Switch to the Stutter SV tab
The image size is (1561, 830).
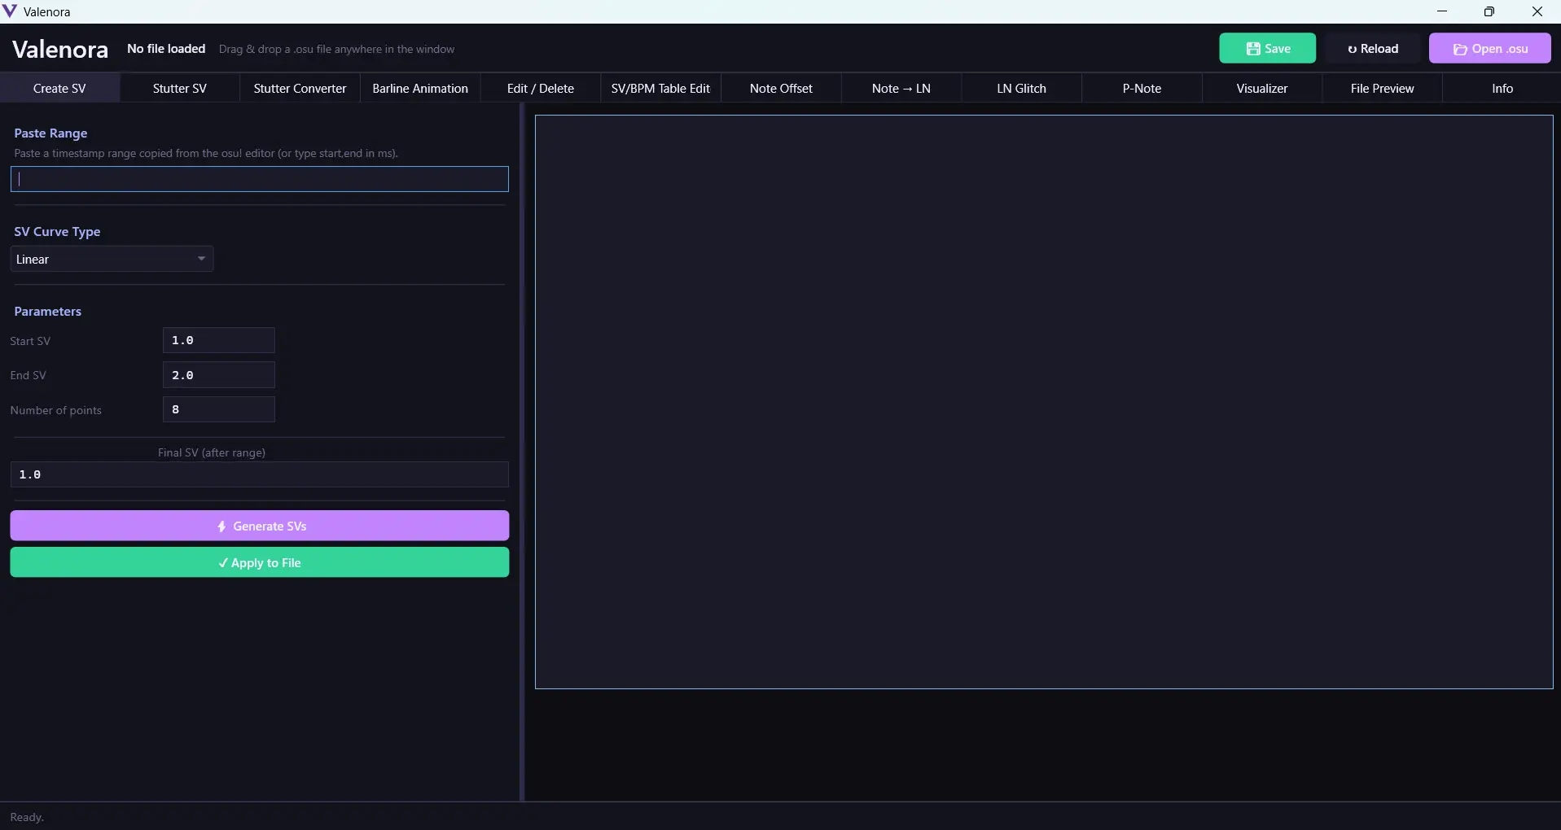(180, 88)
